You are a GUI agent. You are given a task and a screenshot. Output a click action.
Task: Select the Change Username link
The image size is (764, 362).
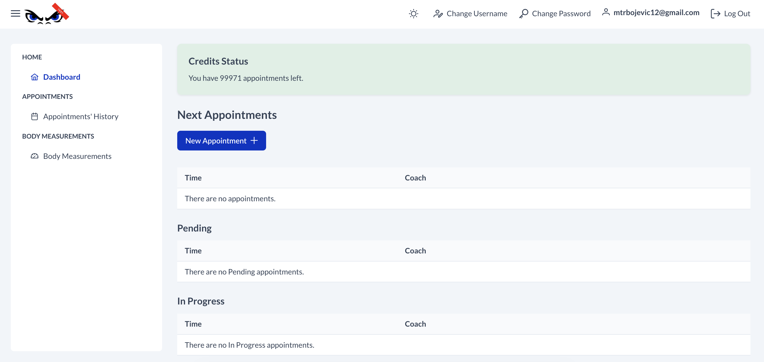pos(477,14)
